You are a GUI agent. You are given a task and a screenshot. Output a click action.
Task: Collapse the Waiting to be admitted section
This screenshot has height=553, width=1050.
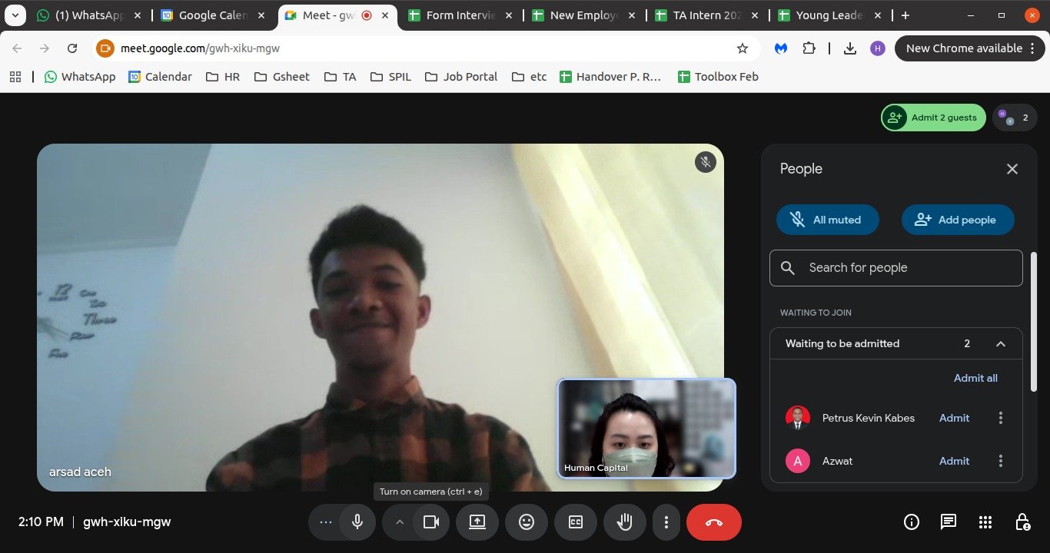pos(1001,344)
